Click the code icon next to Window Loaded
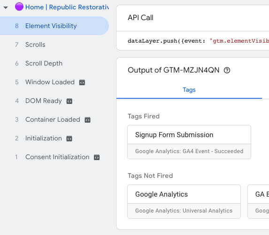The height and width of the screenshot is (235, 269). (82, 82)
